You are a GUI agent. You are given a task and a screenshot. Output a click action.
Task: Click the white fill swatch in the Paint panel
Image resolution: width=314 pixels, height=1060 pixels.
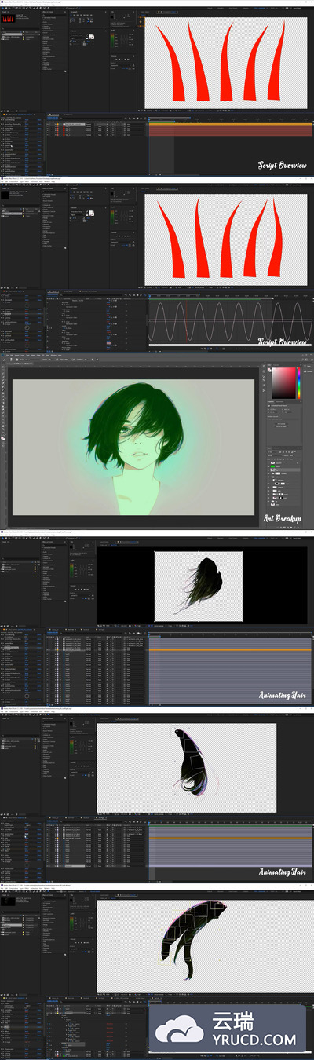click(89, 36)
